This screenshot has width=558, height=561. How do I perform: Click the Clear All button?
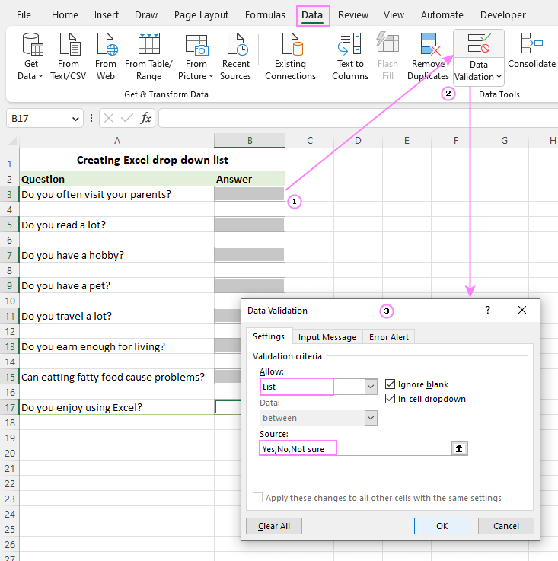(274, 526)
